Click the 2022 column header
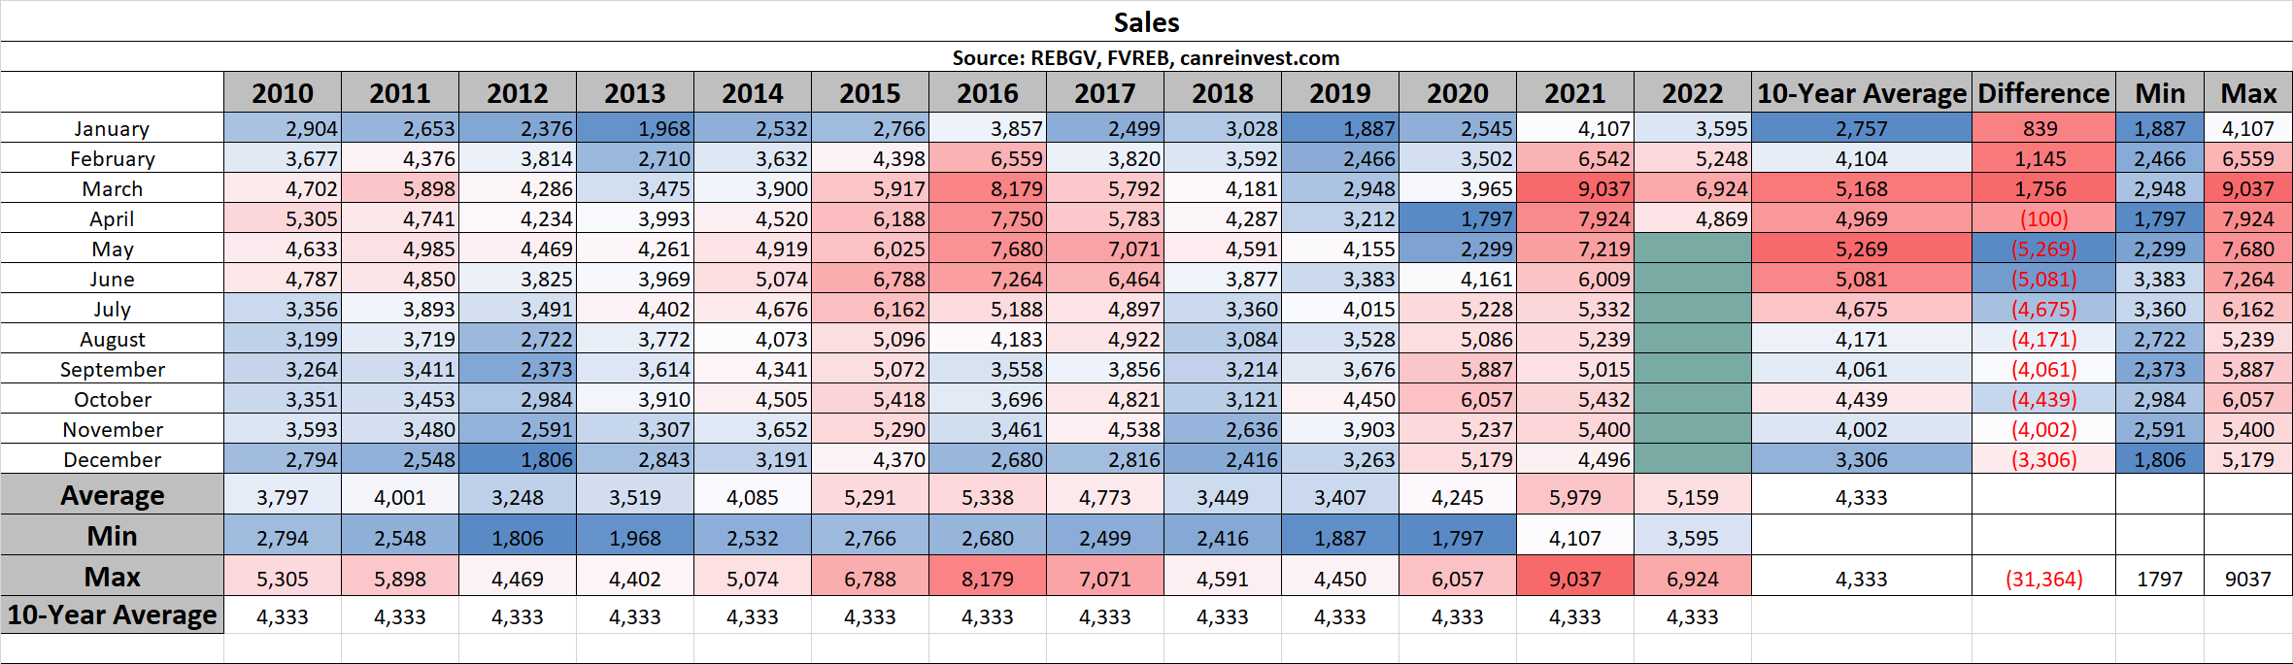2293x664 pixels. pyautogui.click(x=1692, y=93)
